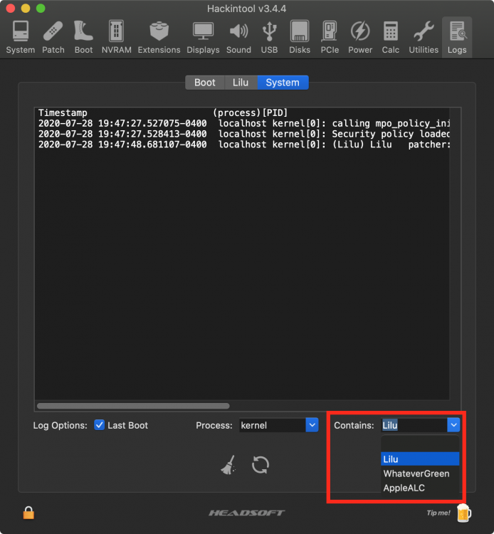Image resolution: width=494 pixels, height=534 pixels.
Task: Click the orange padlock icon
Action: tap(28, 513)
